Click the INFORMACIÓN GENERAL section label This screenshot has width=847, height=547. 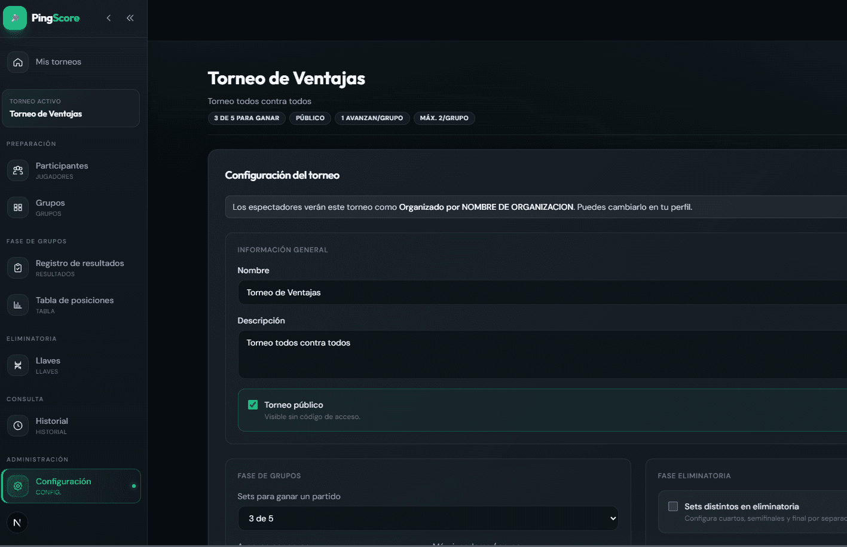tap(283, 250)
